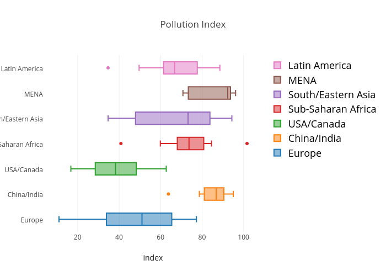Select the Europe blue box
The height and width of the screenshot is (276, 386).
click(x=139, y=219)
